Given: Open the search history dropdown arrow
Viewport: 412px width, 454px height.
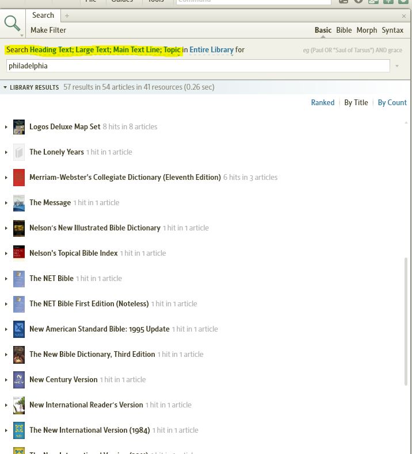Looking at the screenshot, I should (x=397, y=66).
